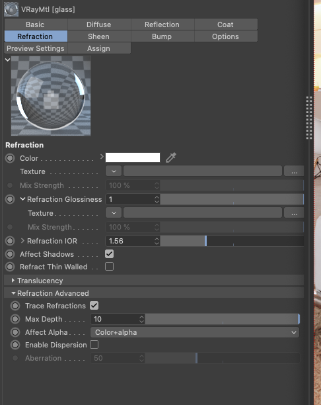Click the keyframe dot for Trace Refractions
This screenshot has width=321, height=405.
pos(15,306)
